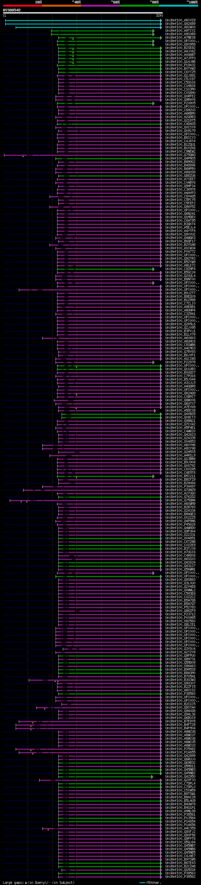Image resolution: width=201 pixels, height=885 pixels.
Task: Select the UniRef100_C1H826 label
Action: click(180, 86)
